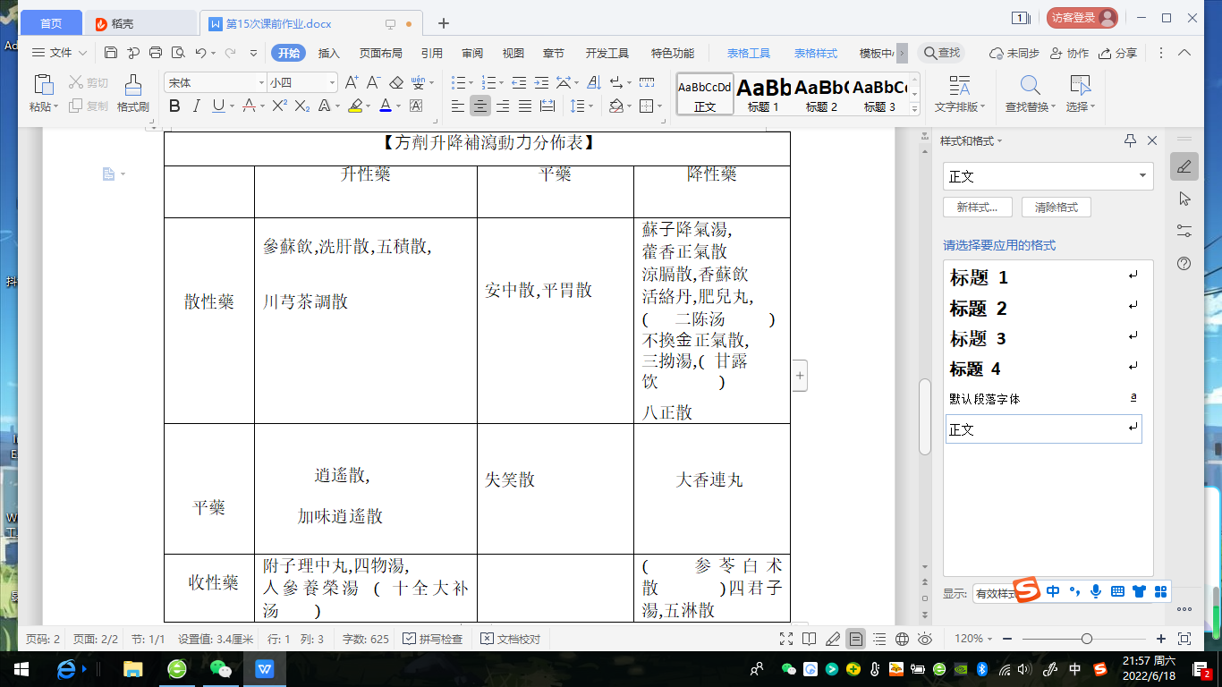Toggle outline view in status bar

pyautogui.click(x=879, y=639)
